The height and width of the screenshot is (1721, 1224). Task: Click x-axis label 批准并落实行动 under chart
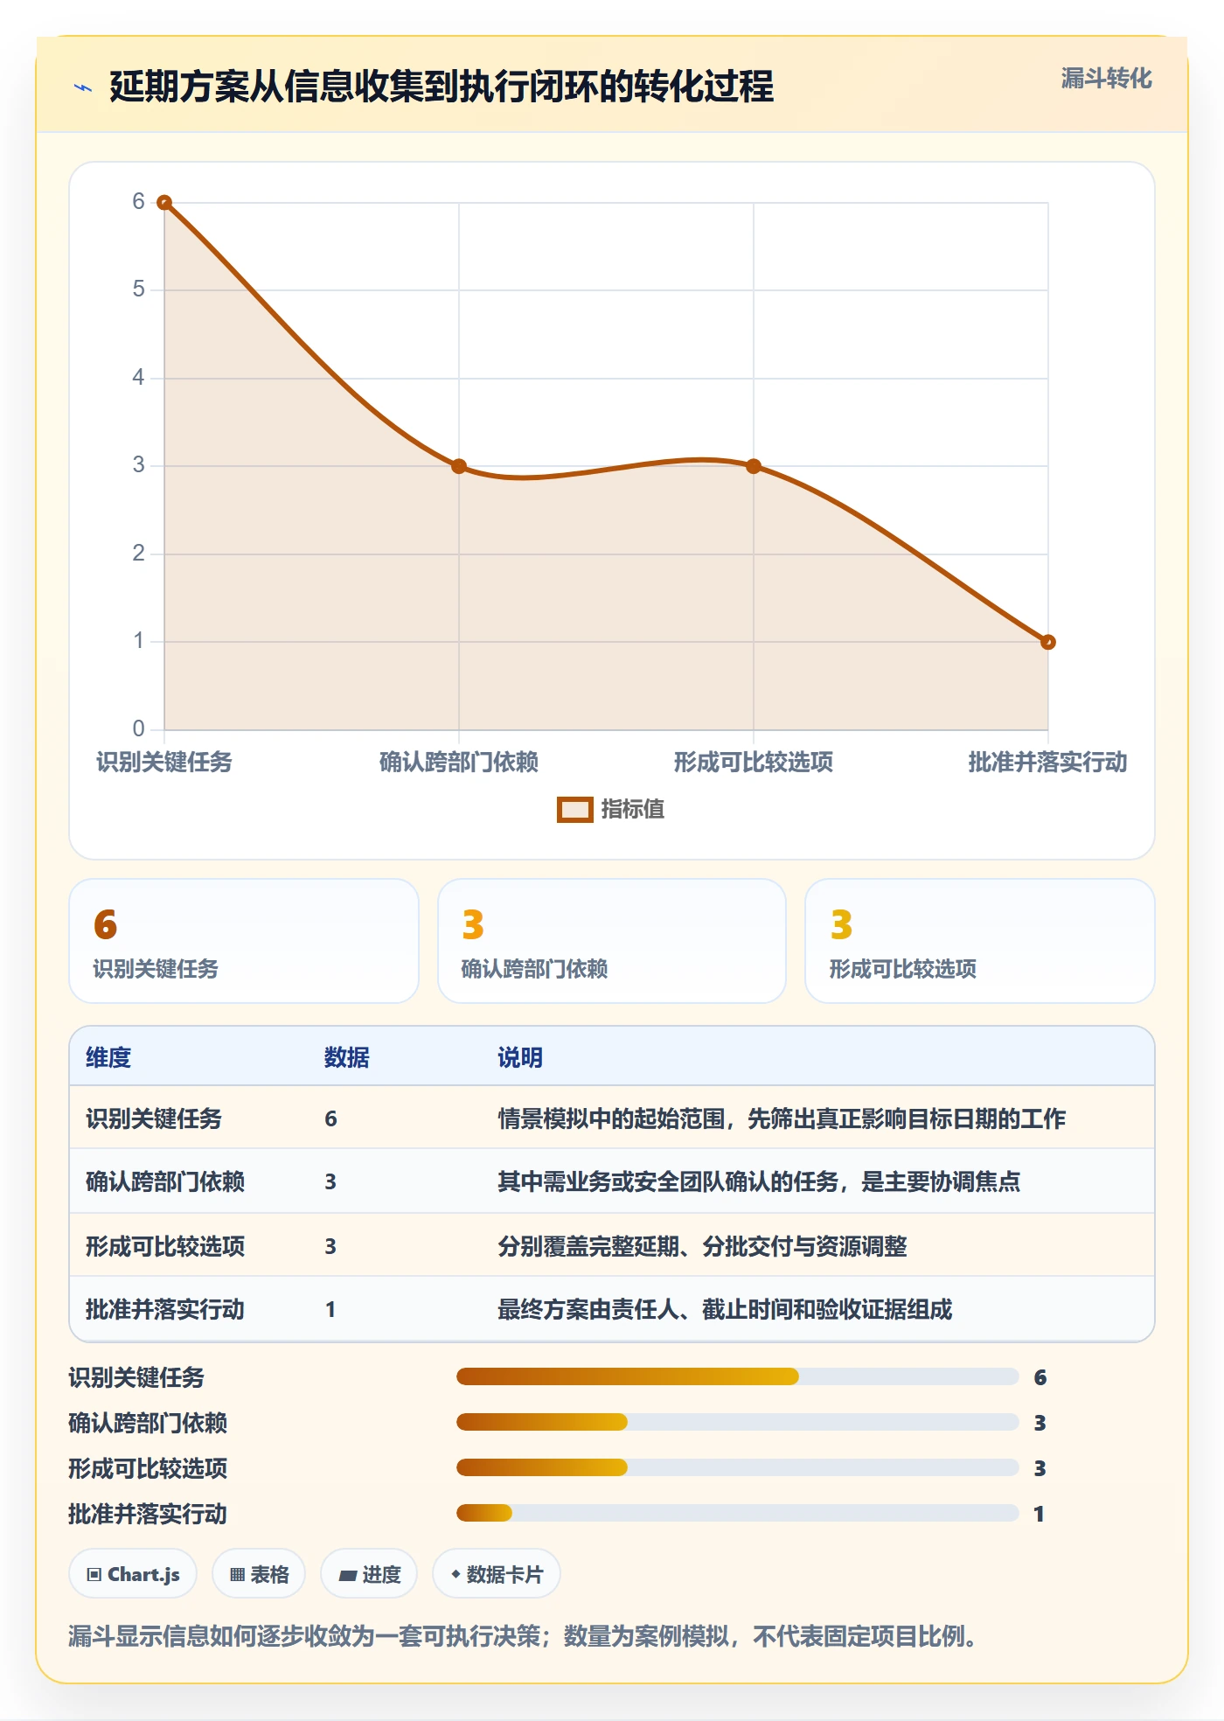1047,763
